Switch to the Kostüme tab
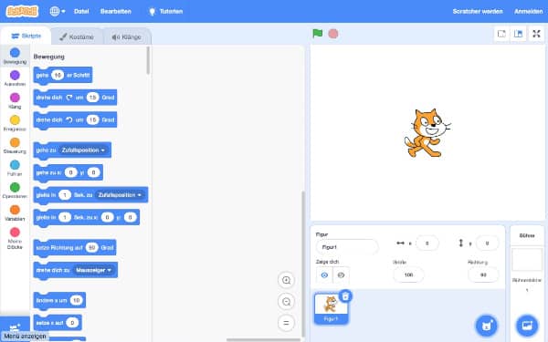The image size is (548, 342). (x=77, y=36)
